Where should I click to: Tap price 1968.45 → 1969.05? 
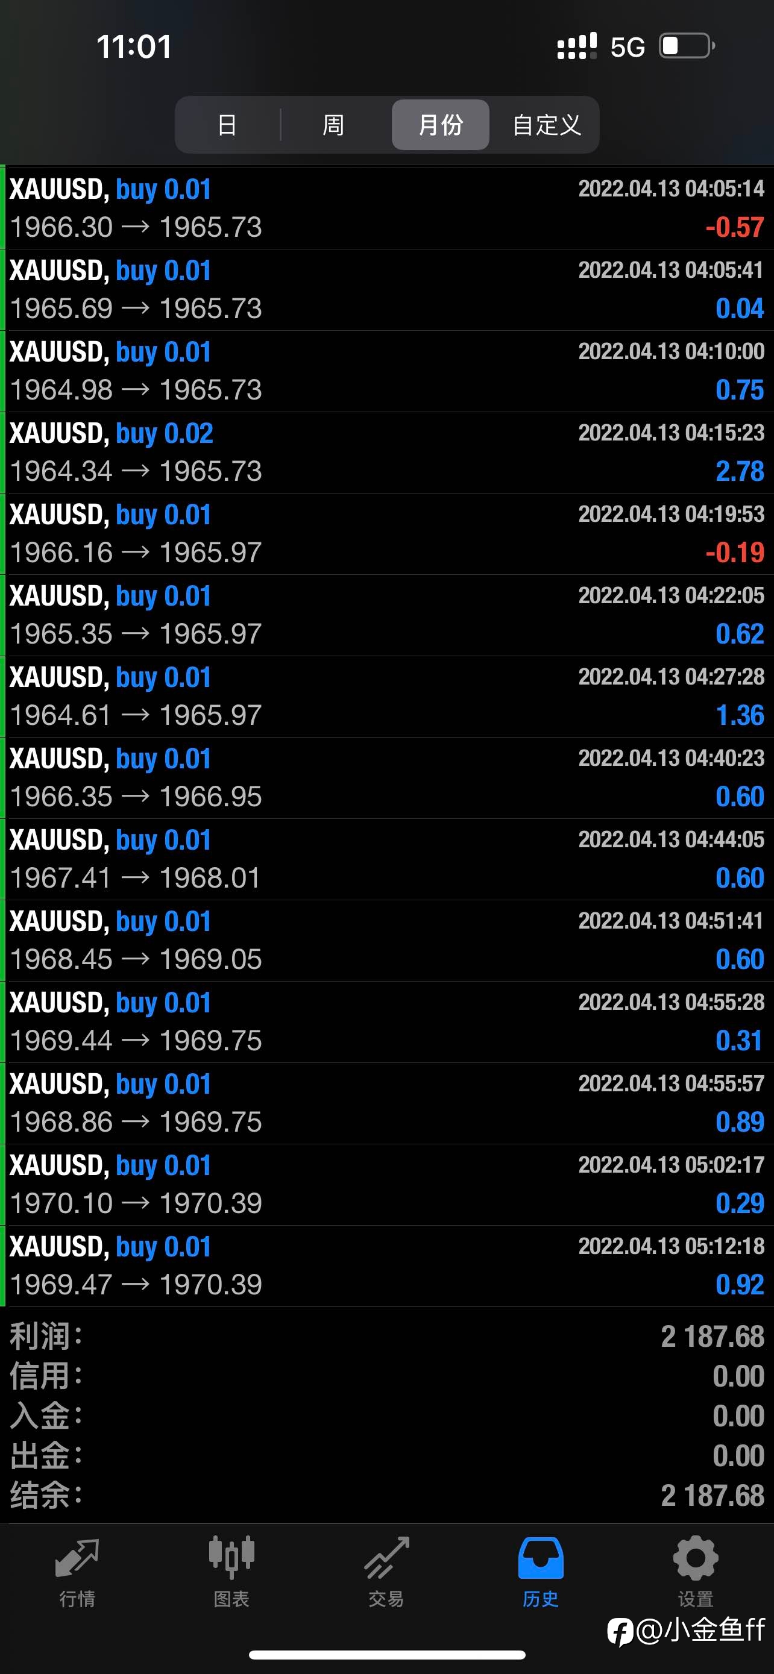tap(136, 959)
